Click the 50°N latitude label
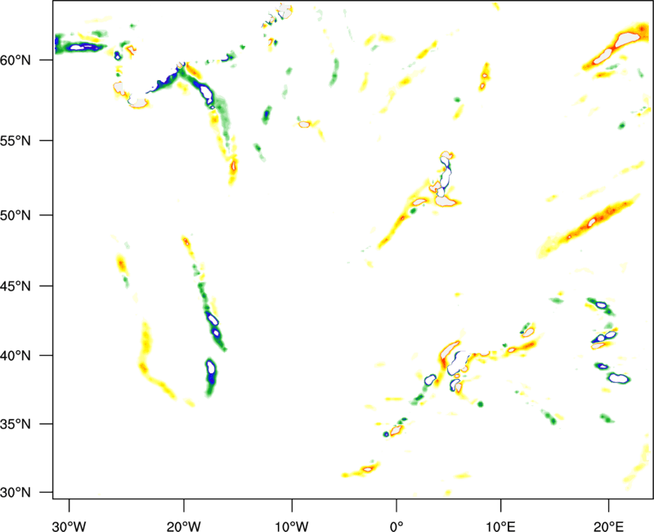Viewport: 654px width, 532px height. (x=16, y=215)
